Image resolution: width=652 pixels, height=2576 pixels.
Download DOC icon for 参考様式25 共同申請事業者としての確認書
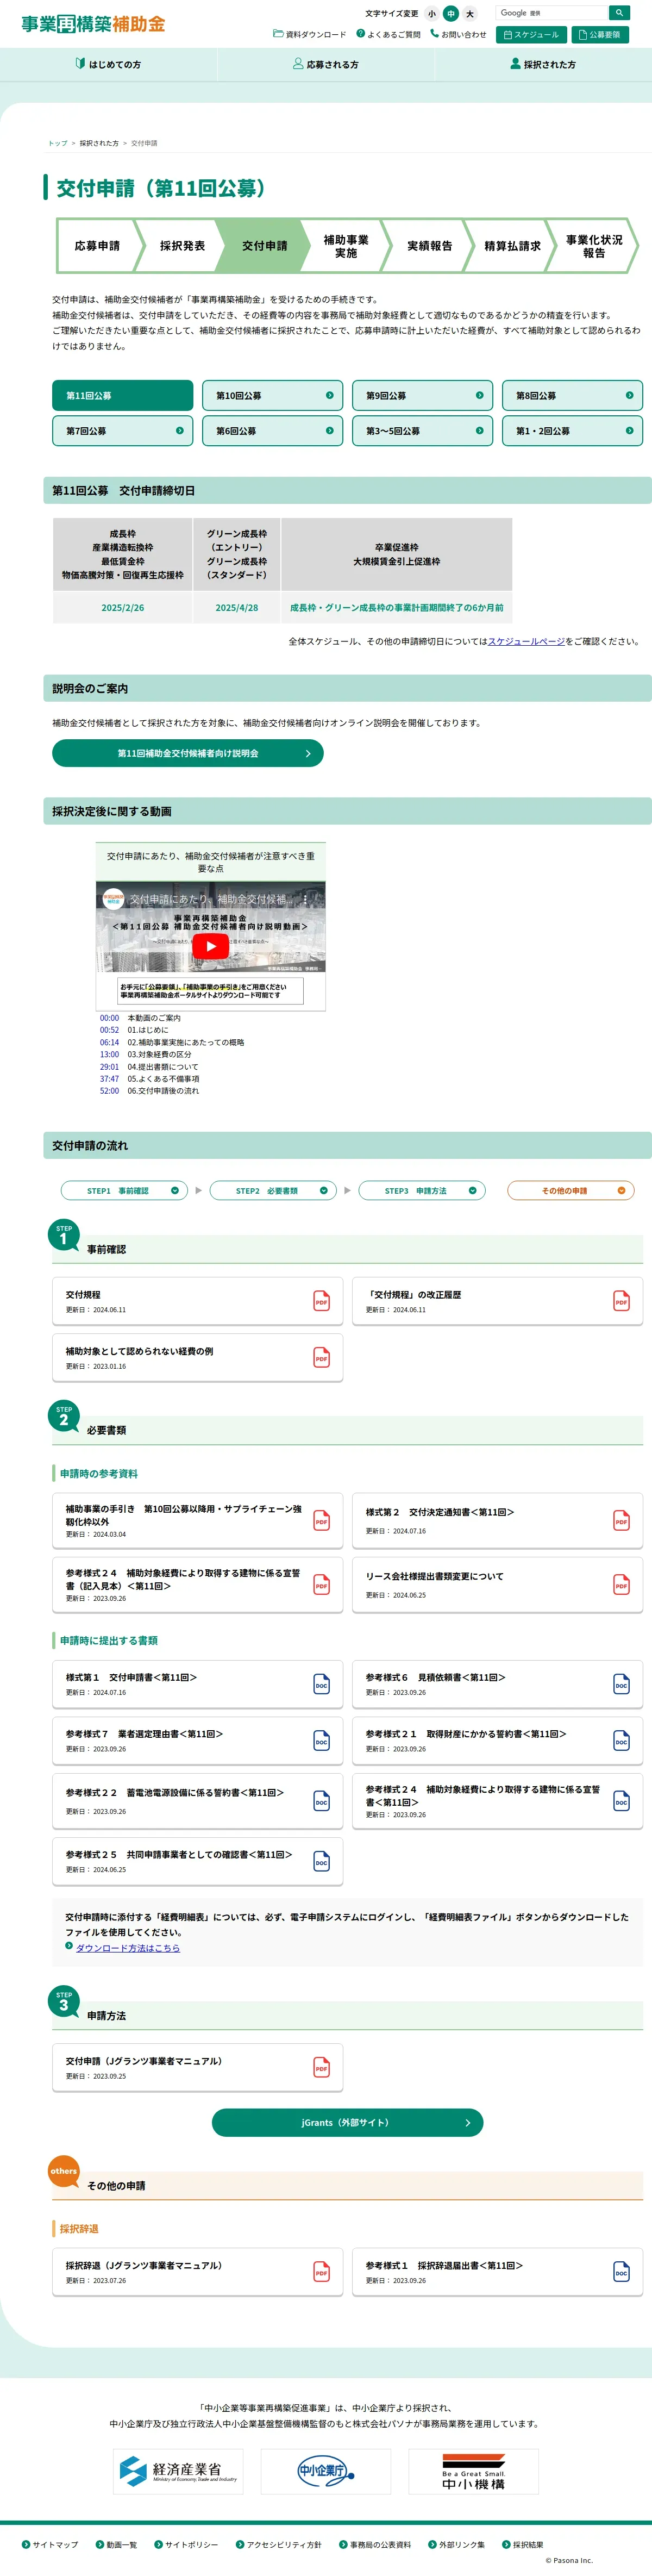pos(321,1862)
